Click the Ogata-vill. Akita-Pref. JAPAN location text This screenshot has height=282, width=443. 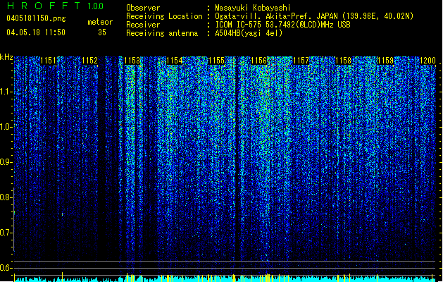coord(314,16)
